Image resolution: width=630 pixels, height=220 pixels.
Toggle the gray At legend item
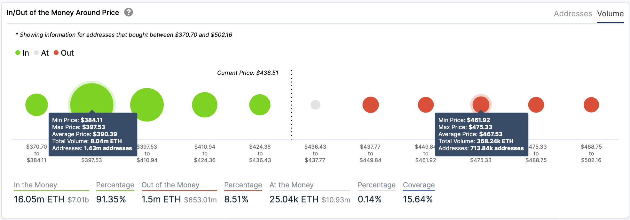[41, 53]
